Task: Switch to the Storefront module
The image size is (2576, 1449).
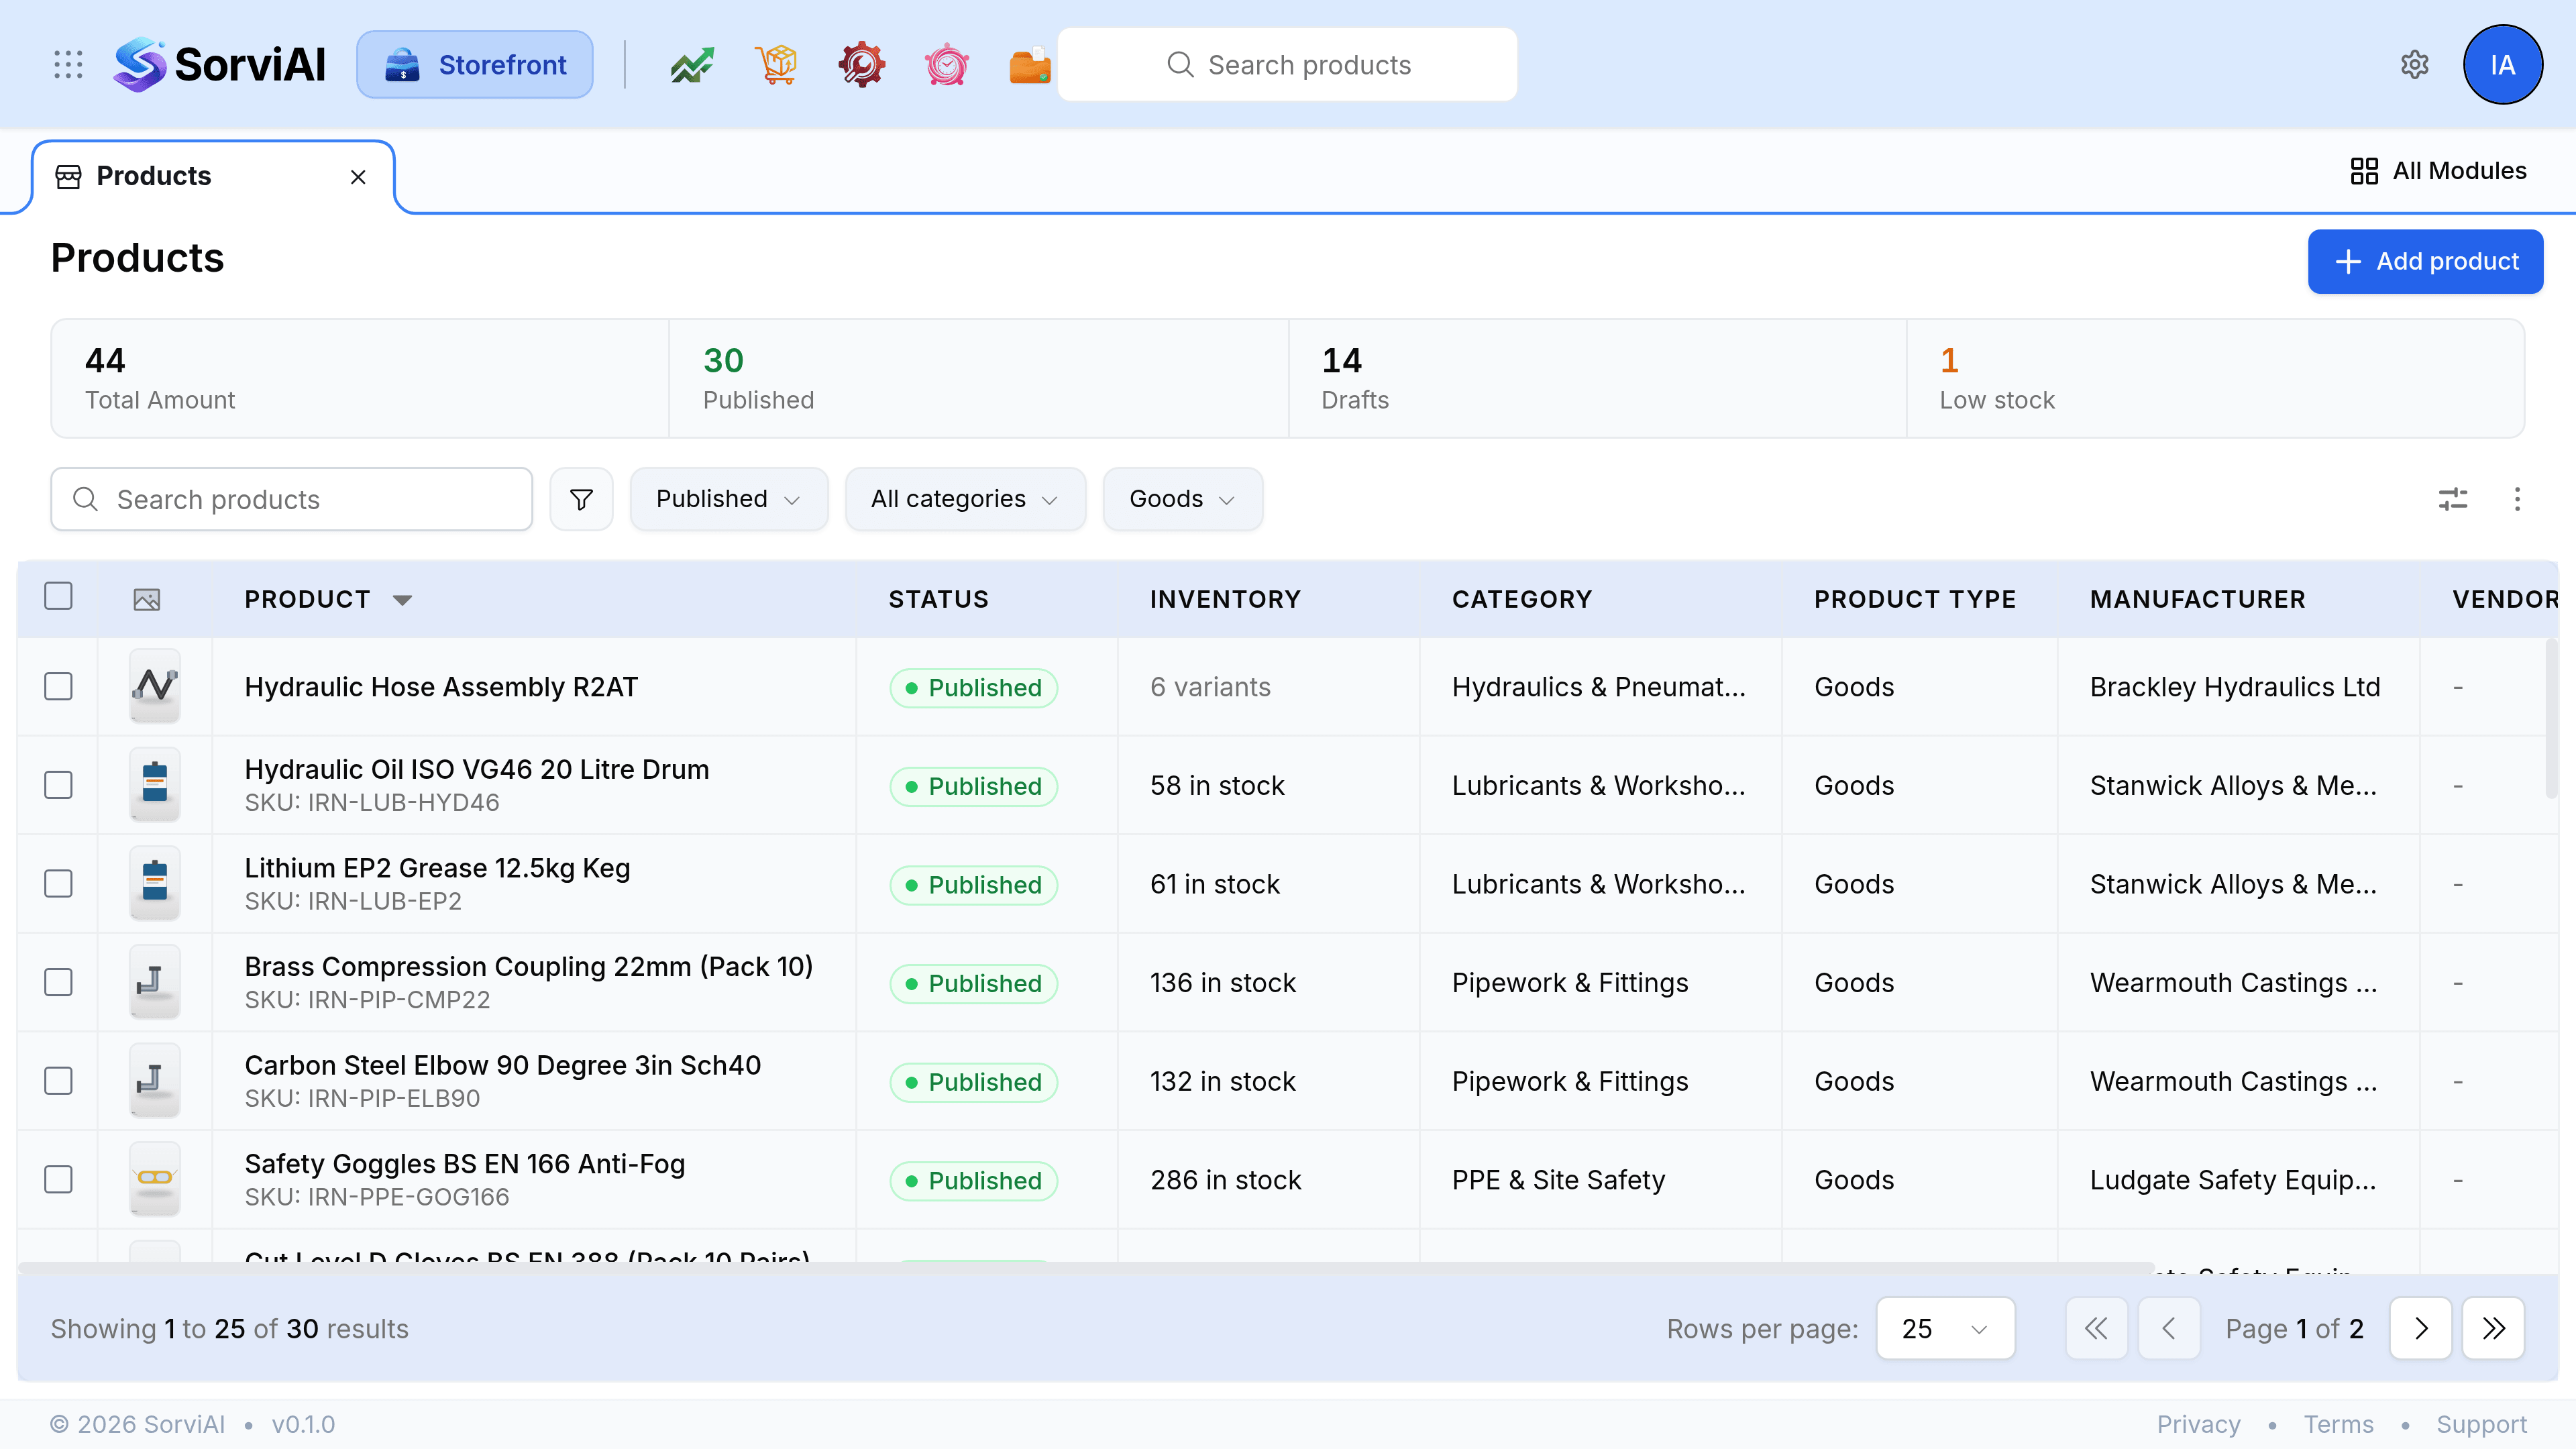Action: tap(475, 65)
